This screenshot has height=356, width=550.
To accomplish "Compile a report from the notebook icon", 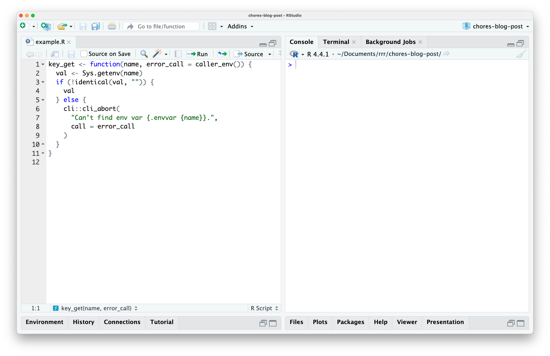I will [178, 54].
